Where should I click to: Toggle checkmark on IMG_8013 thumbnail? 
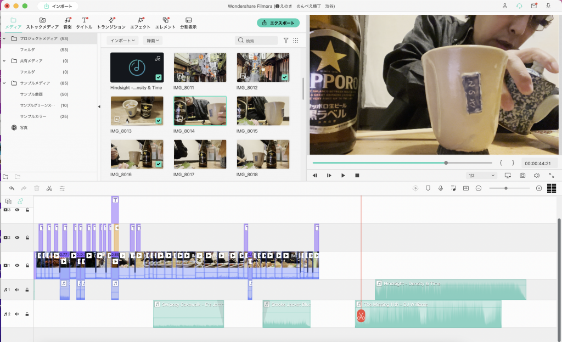[159, 121]
